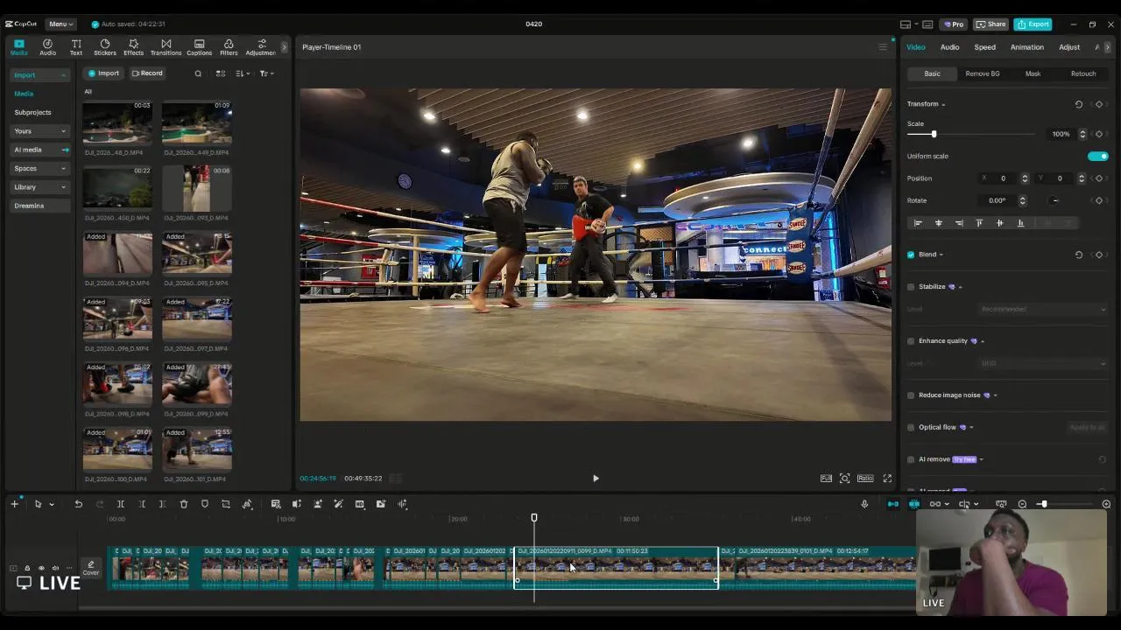Click the Delete right trim icon
The image size is (1121, 630).
tap(163, 504)
